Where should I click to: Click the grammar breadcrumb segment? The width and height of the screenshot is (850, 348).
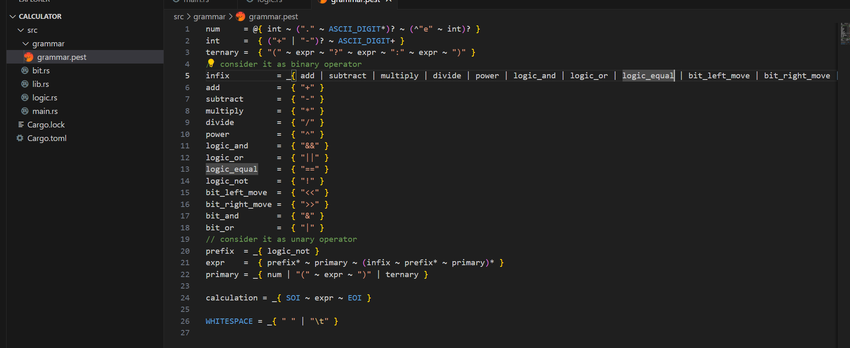tap(209, 16)
